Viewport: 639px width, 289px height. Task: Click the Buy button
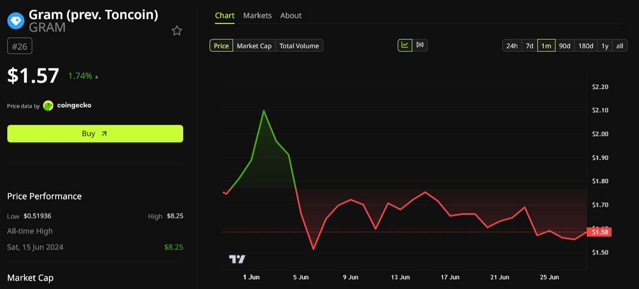pyautogui.click(x=95, y=134)
